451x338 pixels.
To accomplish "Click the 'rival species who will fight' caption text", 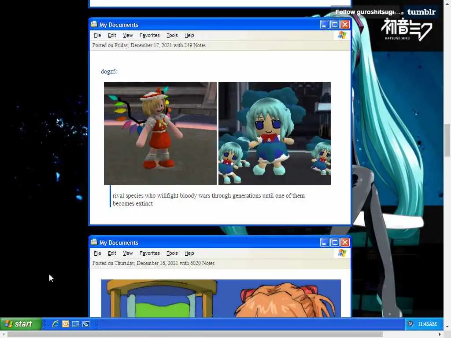I will (x=208, y=199).
